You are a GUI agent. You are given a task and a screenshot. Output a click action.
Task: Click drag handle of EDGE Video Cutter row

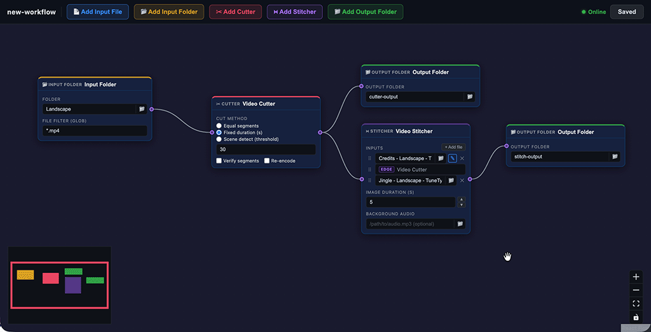point(369,169)
